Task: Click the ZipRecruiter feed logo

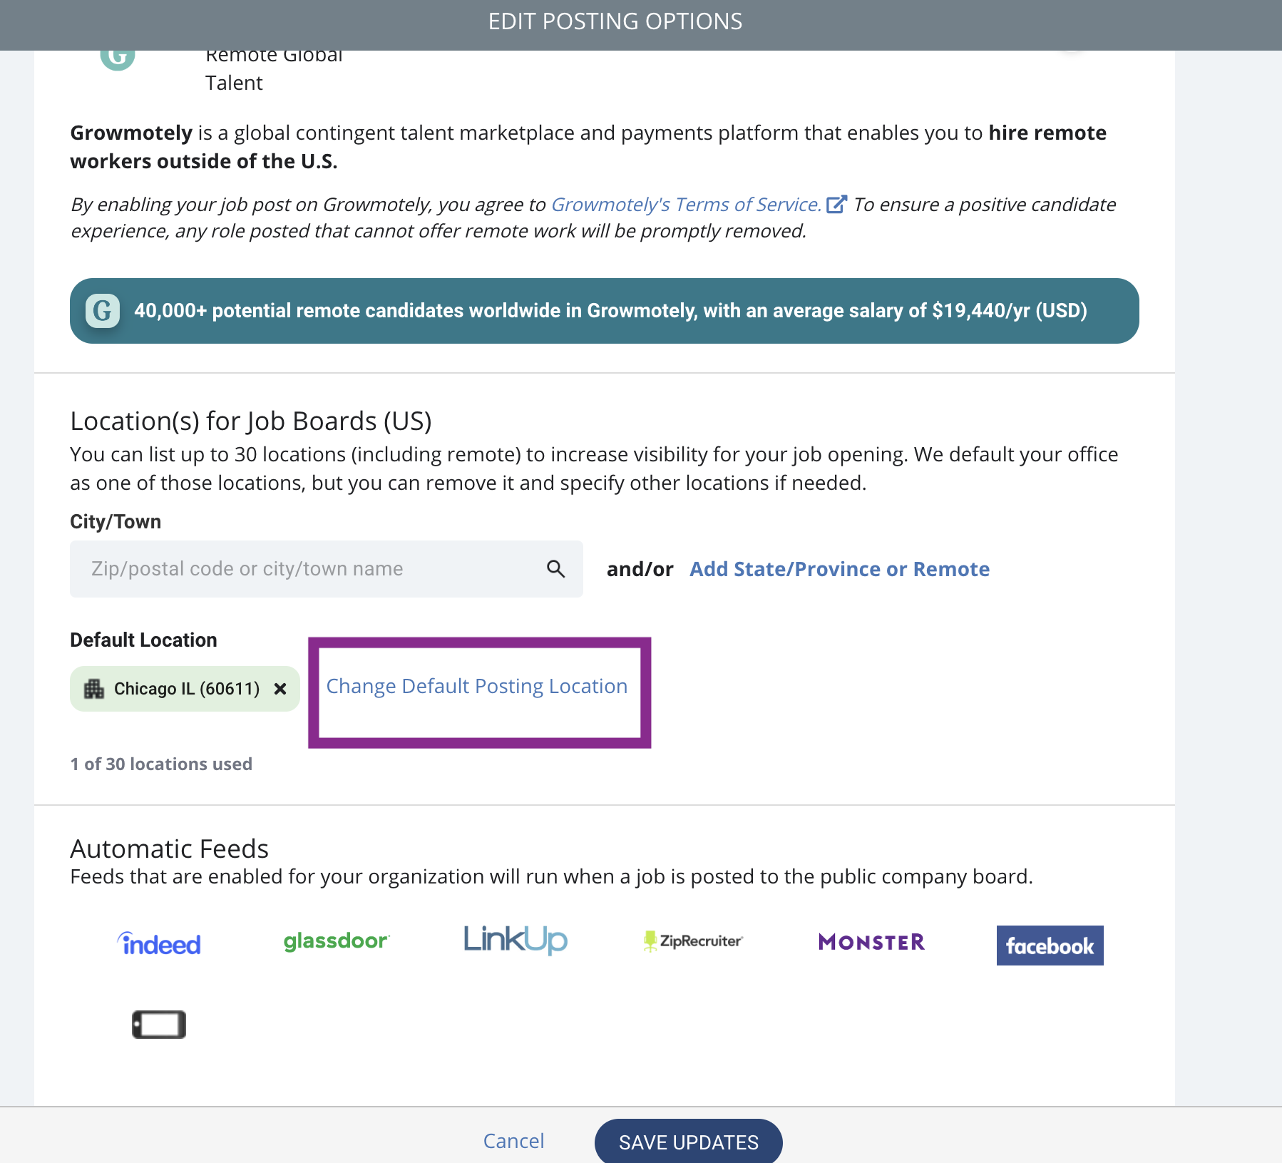Action: tap(693, 941)
